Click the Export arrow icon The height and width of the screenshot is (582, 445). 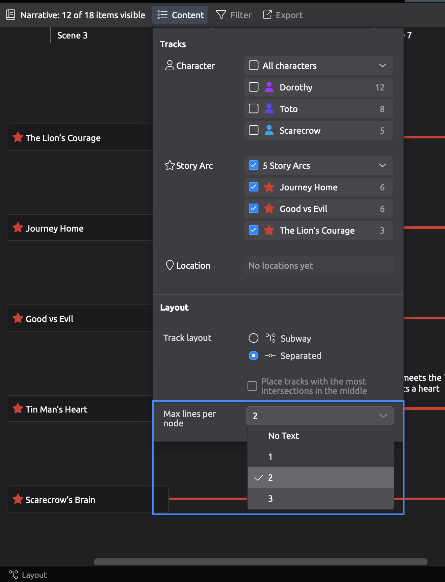[x=267, y=15]
